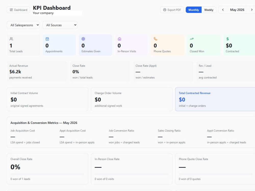Click the Job Conversion Ratio label
Image resolution: width=255 pixels, height=191 pixels.
tap(121, 131)
